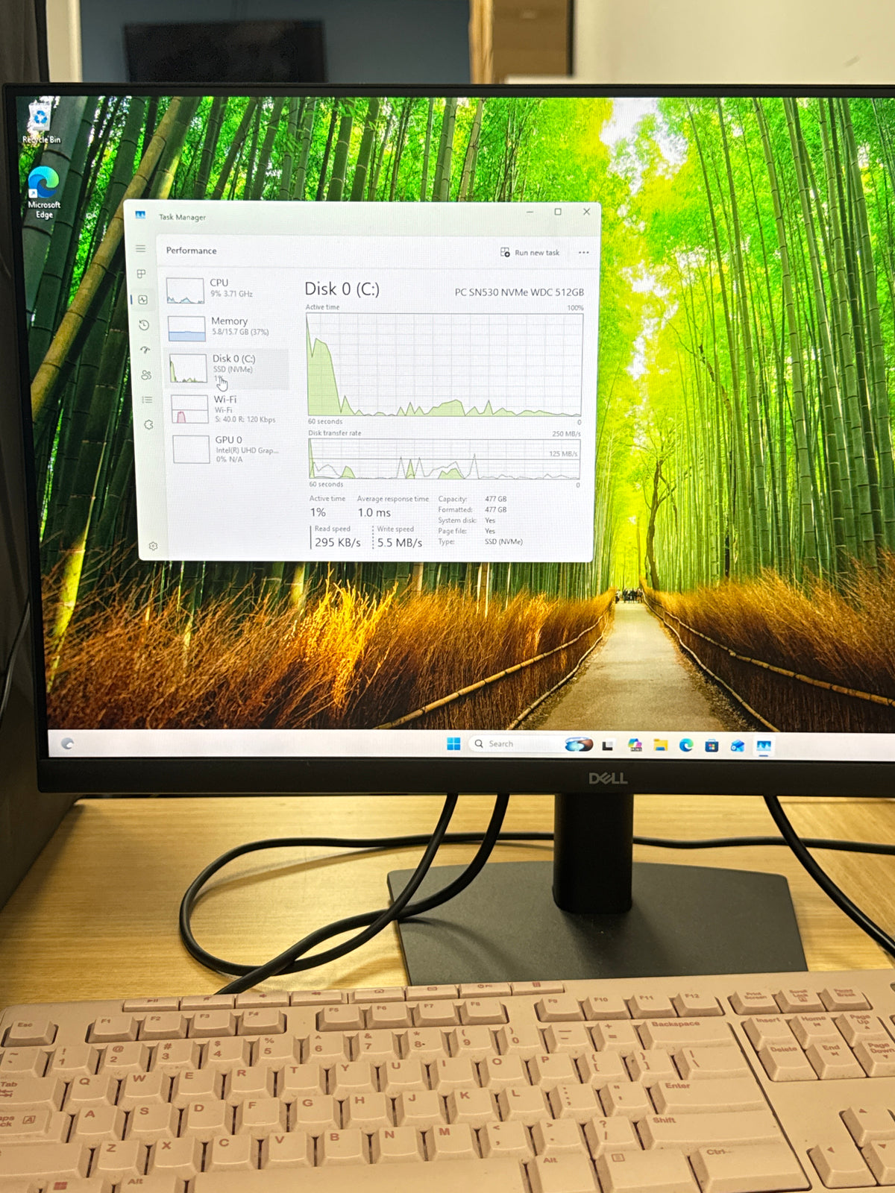Click the 5.5 MB/s write speed value
Image resolution: width=895 pixels, height=1193 pixels.
(400, 543)
